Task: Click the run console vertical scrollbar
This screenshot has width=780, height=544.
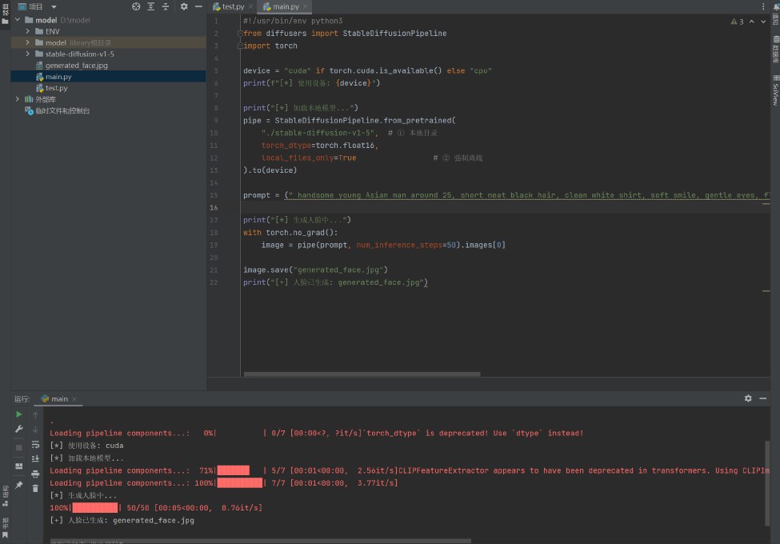Action: tap(767, 482)
